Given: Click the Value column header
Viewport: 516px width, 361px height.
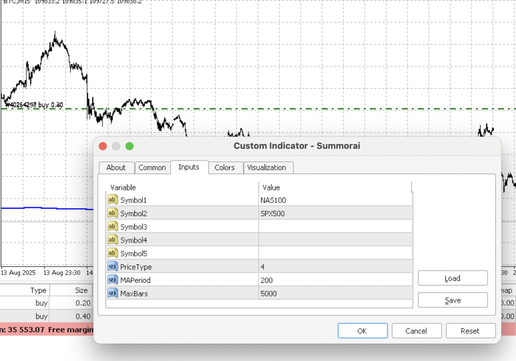Looking at the screenshot, I should (x=335, y=187).
